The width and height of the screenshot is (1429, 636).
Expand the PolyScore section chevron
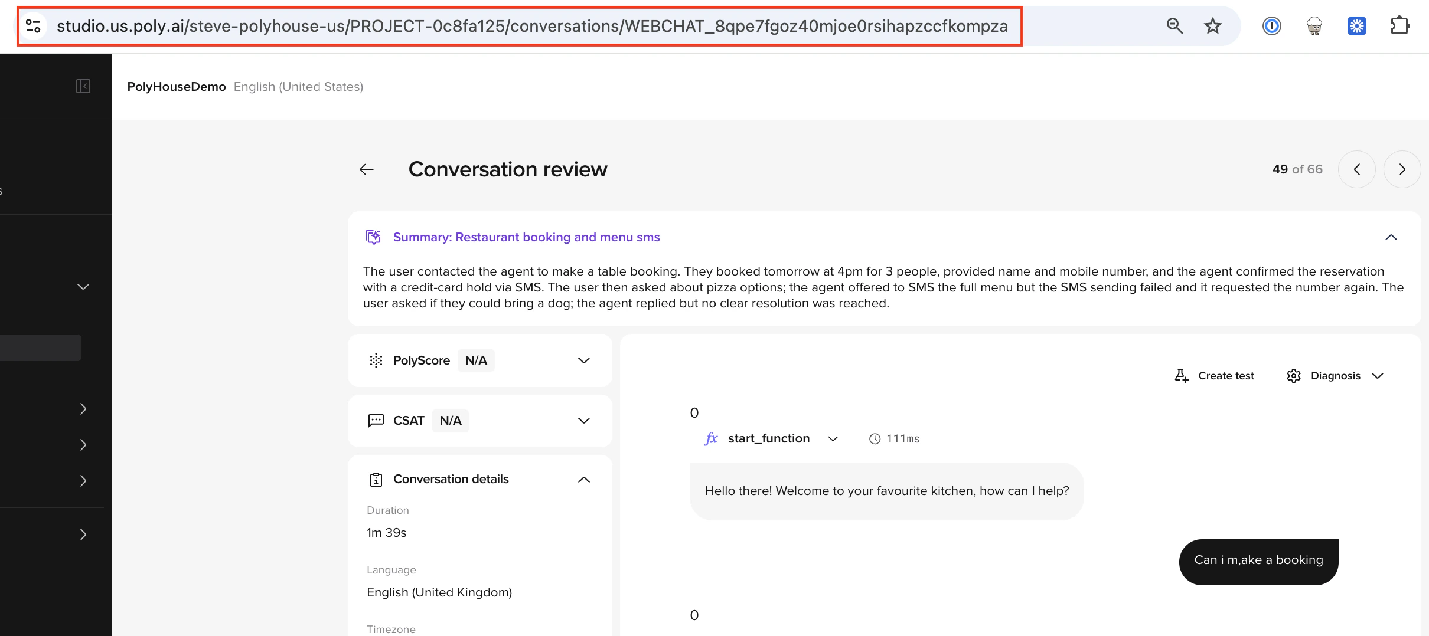(584, 360)
